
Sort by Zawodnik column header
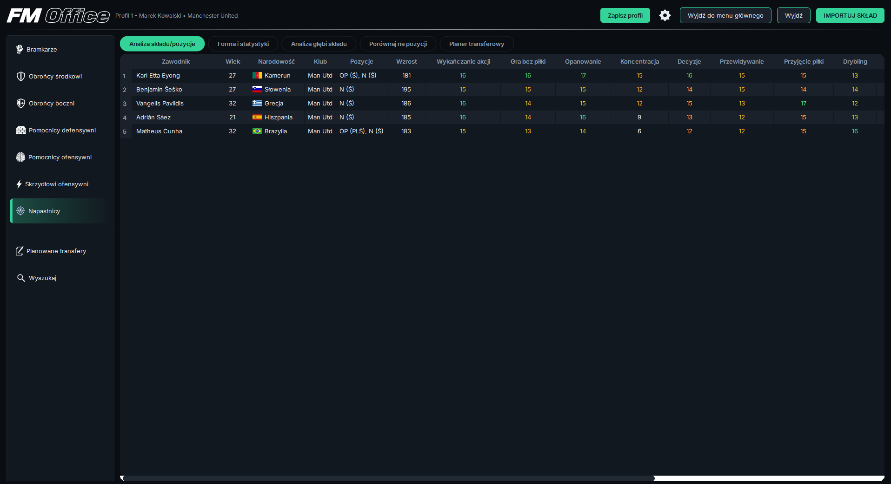pos(176,61)
